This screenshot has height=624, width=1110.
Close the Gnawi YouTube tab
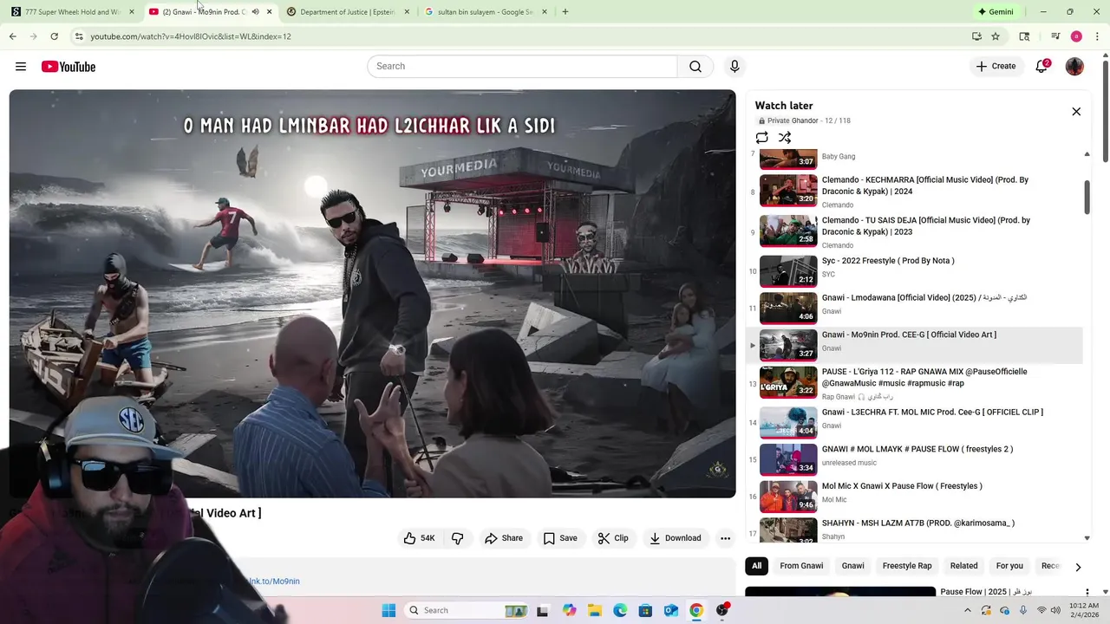pyautogui.click(x=269, y=12)
